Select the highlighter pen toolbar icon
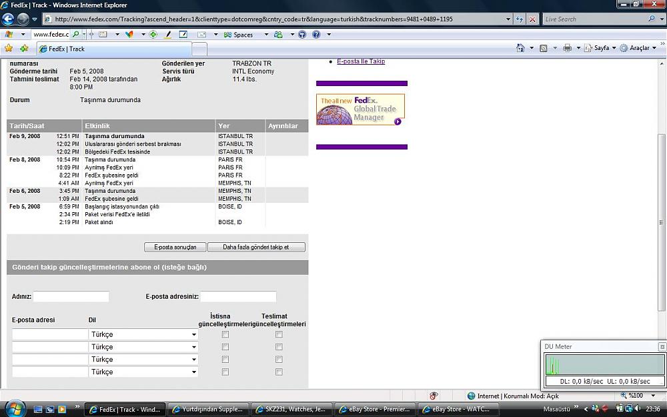 [168, 35]
